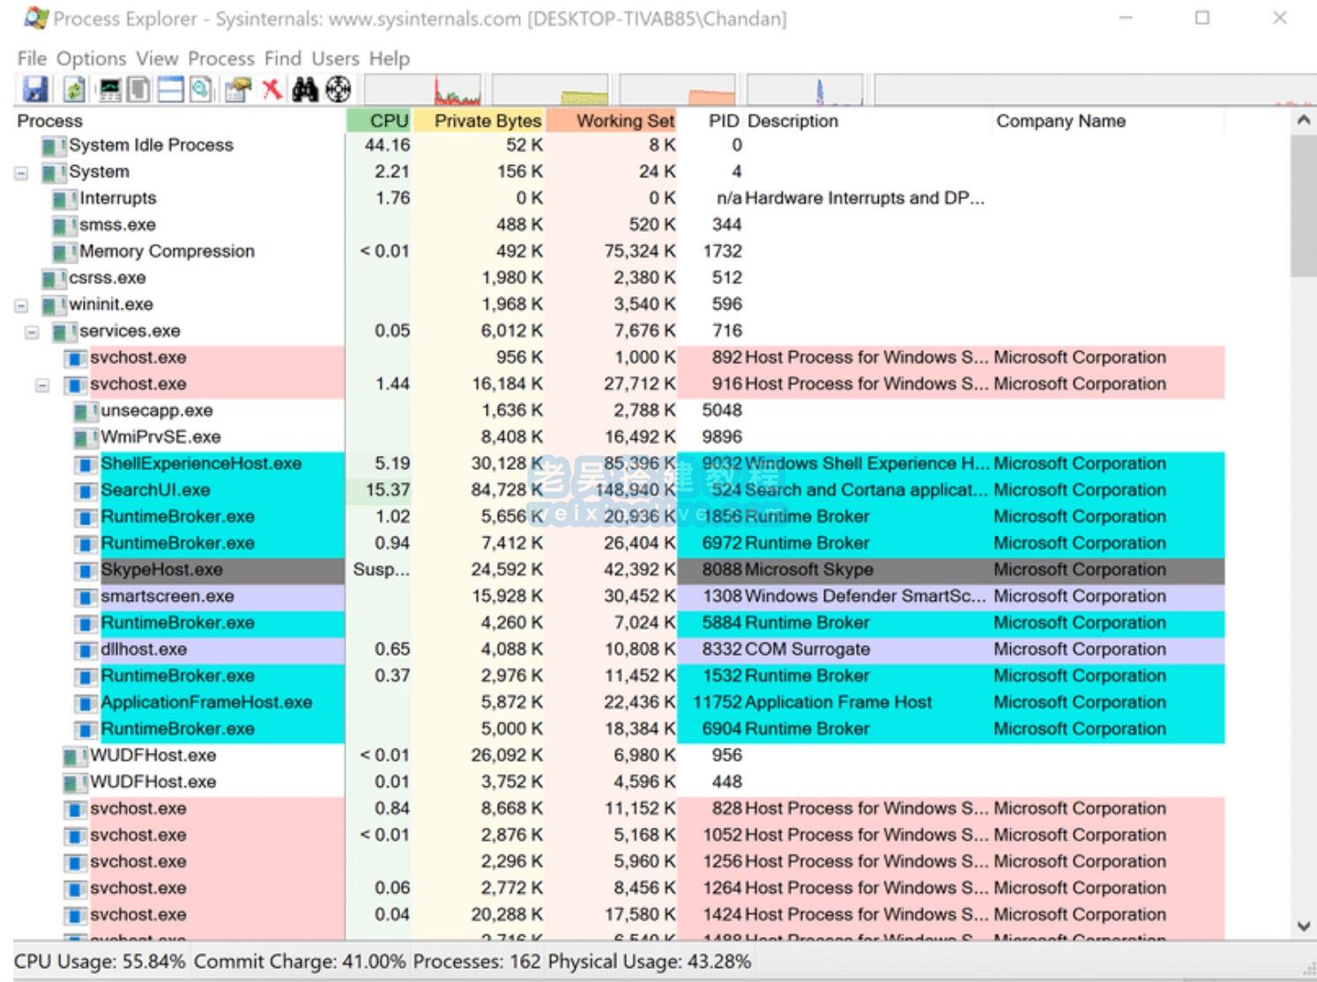Collapse the svchost.exe PID 916 node
Screen dimensions: 1317x982
tap(42, 385)
